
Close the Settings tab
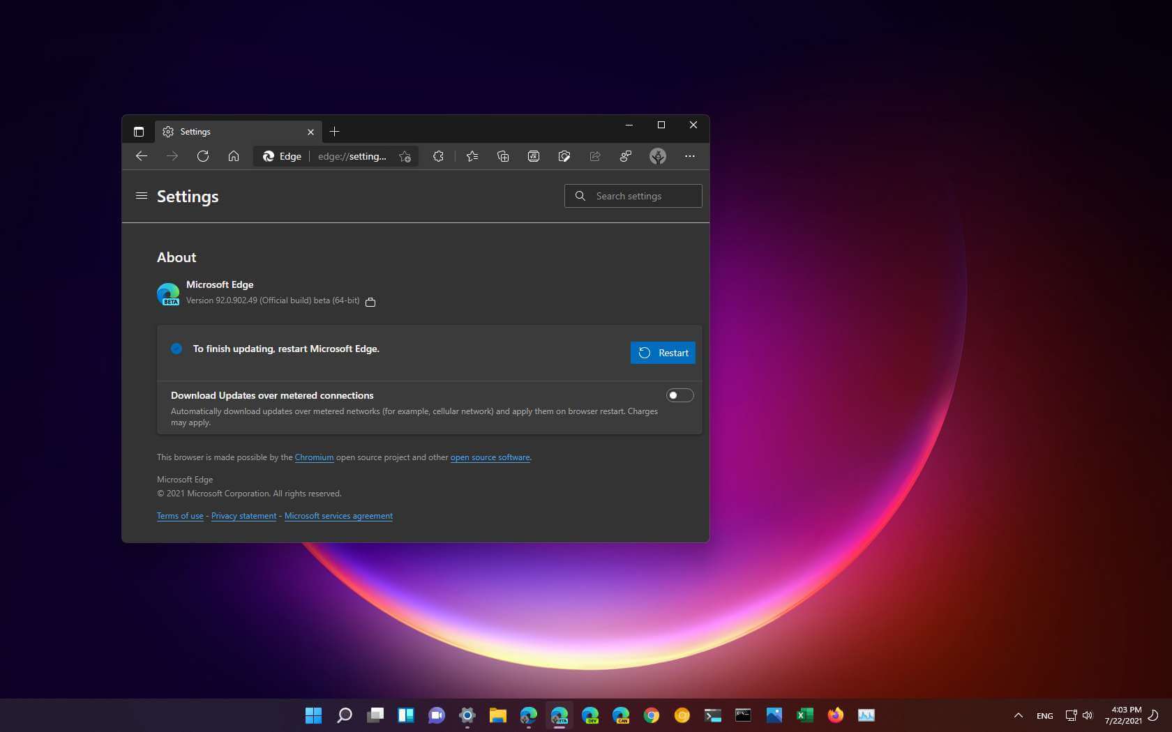tap(310, 132)
